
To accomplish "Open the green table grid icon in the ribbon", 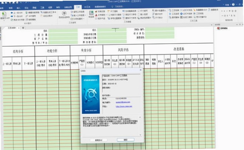I will click(x=91, y=13).
